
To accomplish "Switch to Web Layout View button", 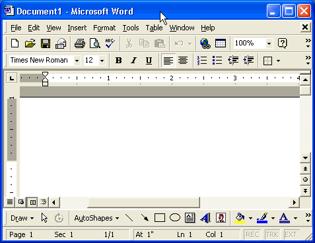I will (x=21, y=202).
